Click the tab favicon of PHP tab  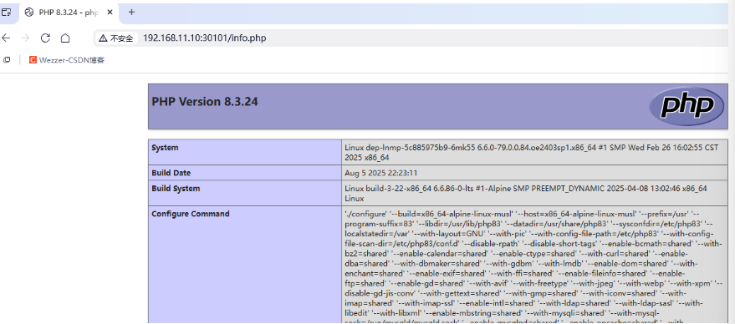click(x=29, y=13)
